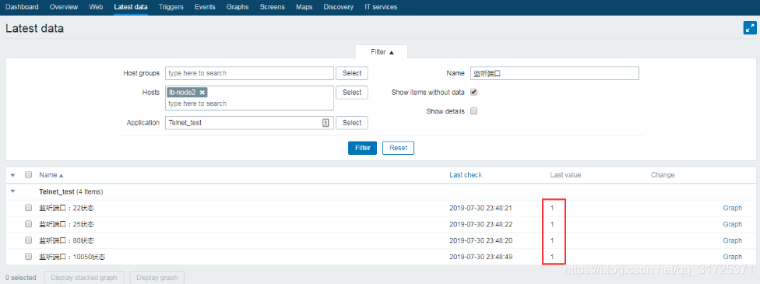Click the port 10050 item name
The width and height of the screenshot is (760, 284).
click(72, 256)
